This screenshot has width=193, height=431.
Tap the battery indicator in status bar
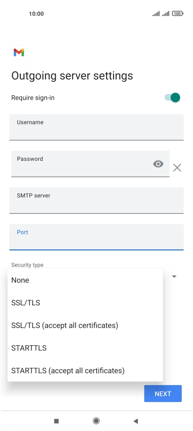click(178, 14)
